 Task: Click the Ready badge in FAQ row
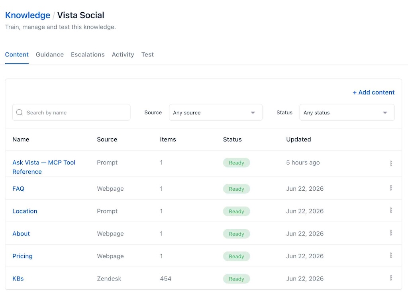click(236, 189)
